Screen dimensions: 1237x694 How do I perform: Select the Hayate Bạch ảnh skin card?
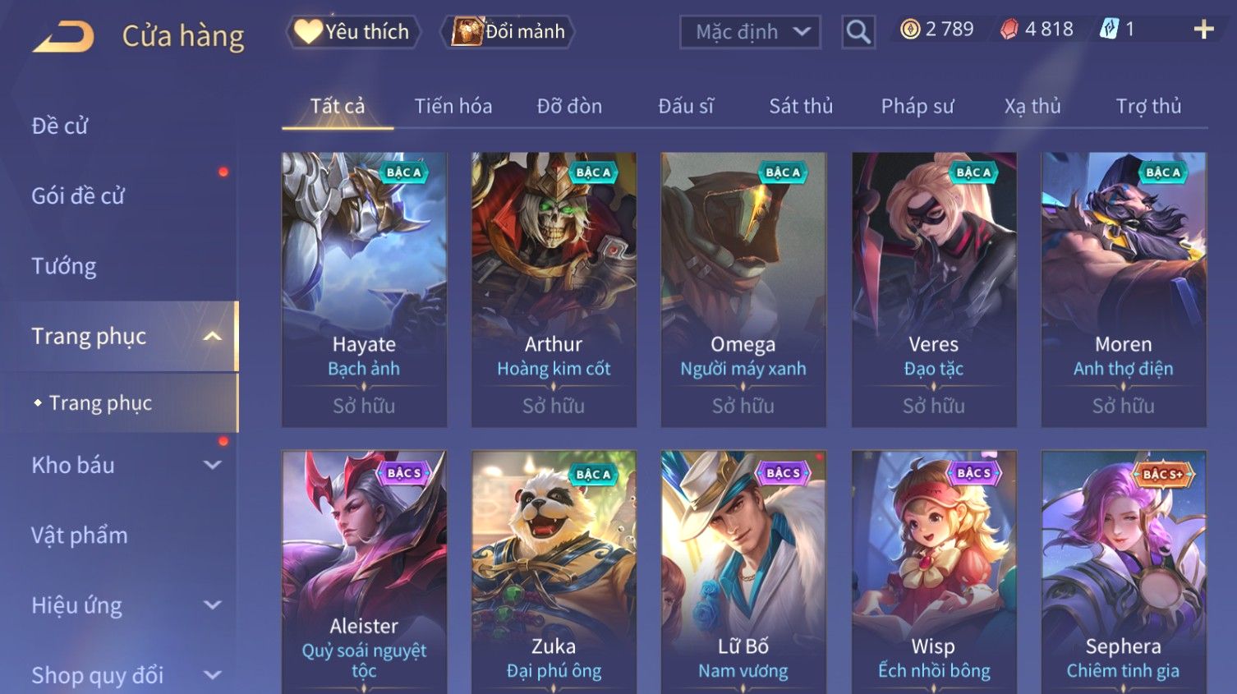point(364,289)
